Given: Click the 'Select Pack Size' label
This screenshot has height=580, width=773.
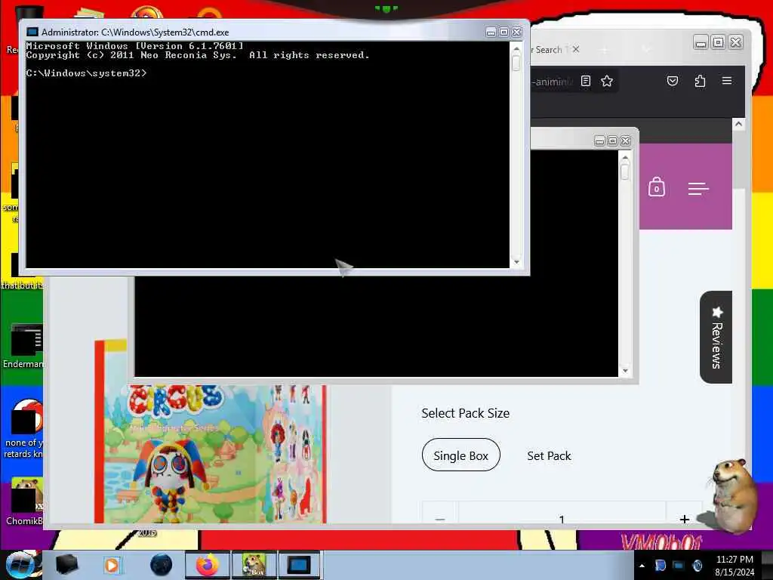Looking at the screenshot, I should pos(465,413).
